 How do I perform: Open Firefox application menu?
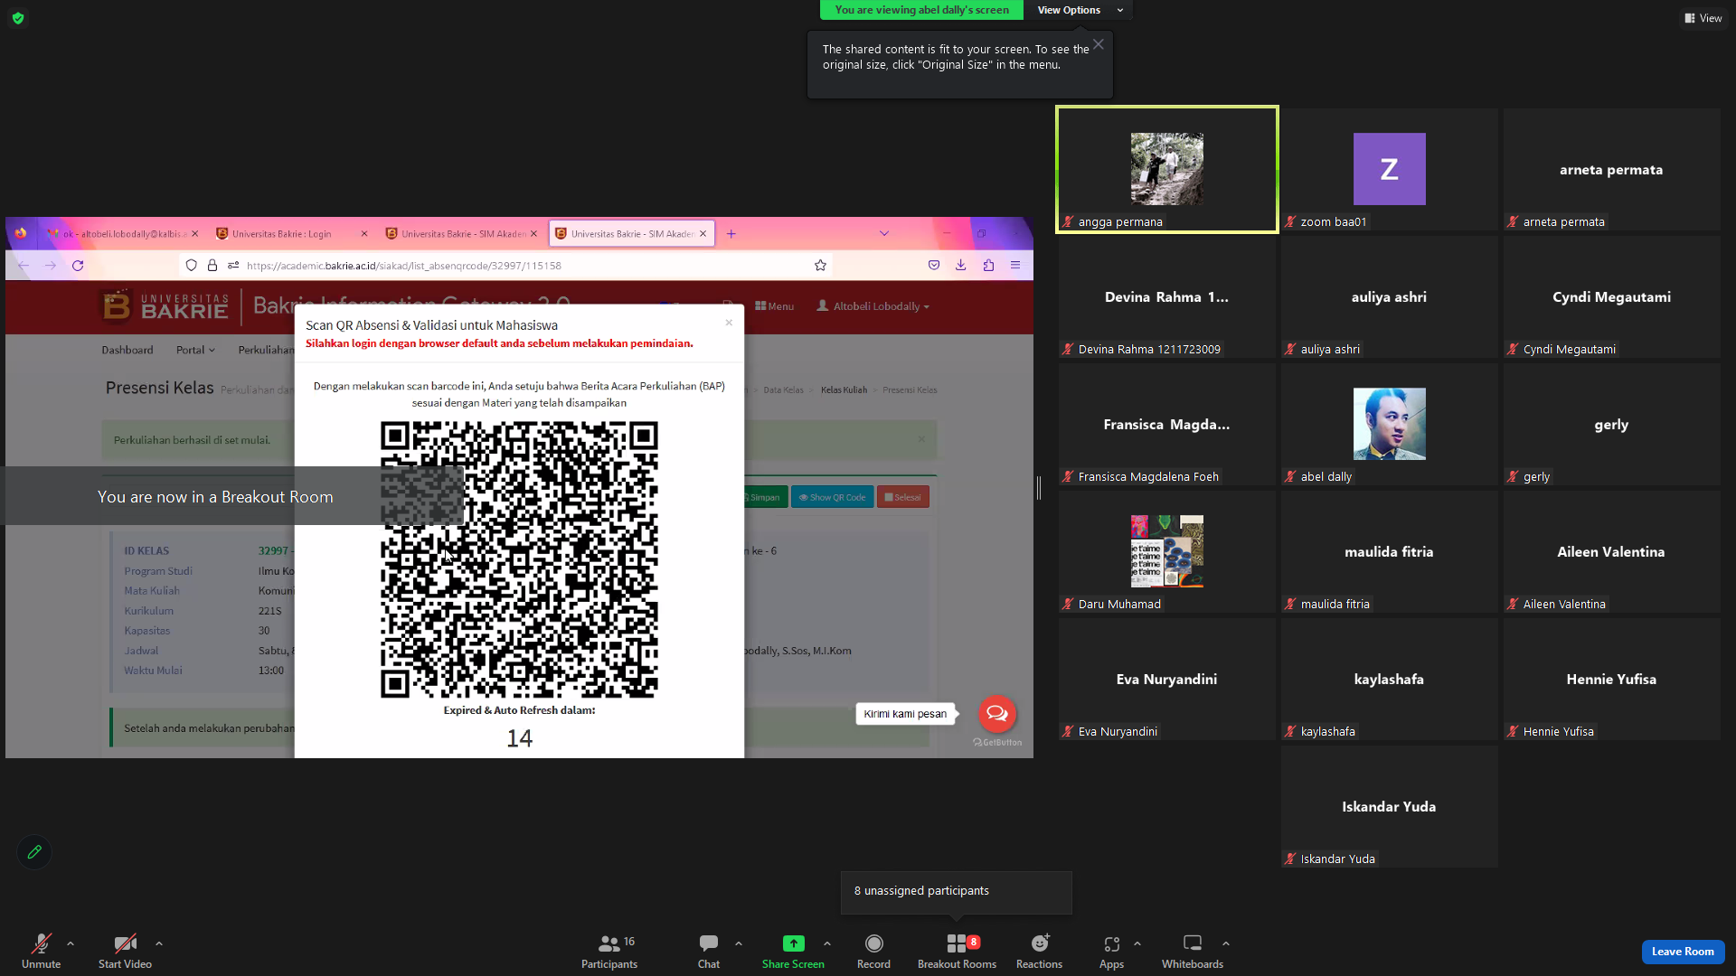point(1015,266)
